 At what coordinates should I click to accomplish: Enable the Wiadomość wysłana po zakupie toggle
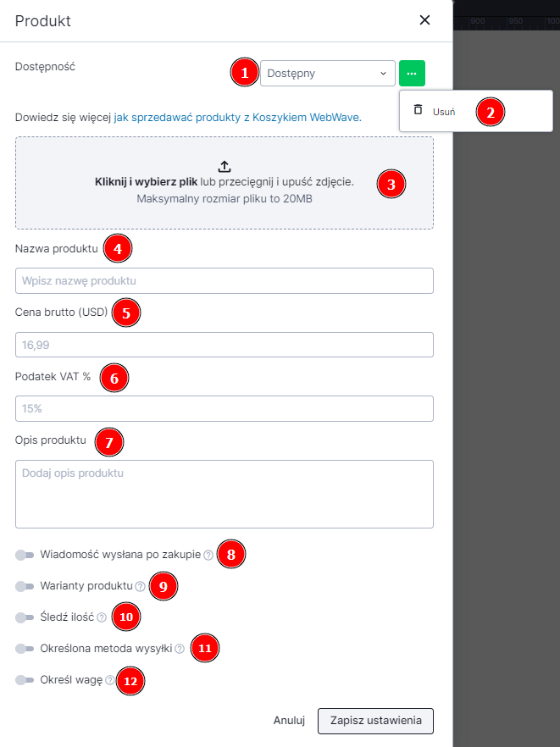[25, 555]
